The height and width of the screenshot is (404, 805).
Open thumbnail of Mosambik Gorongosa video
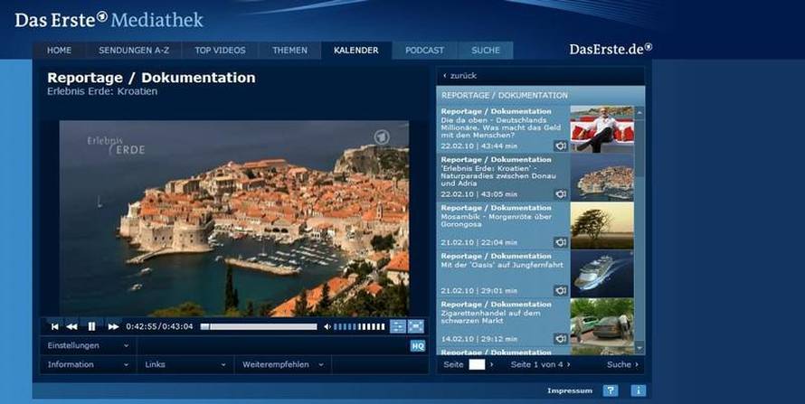coord(601,226)
